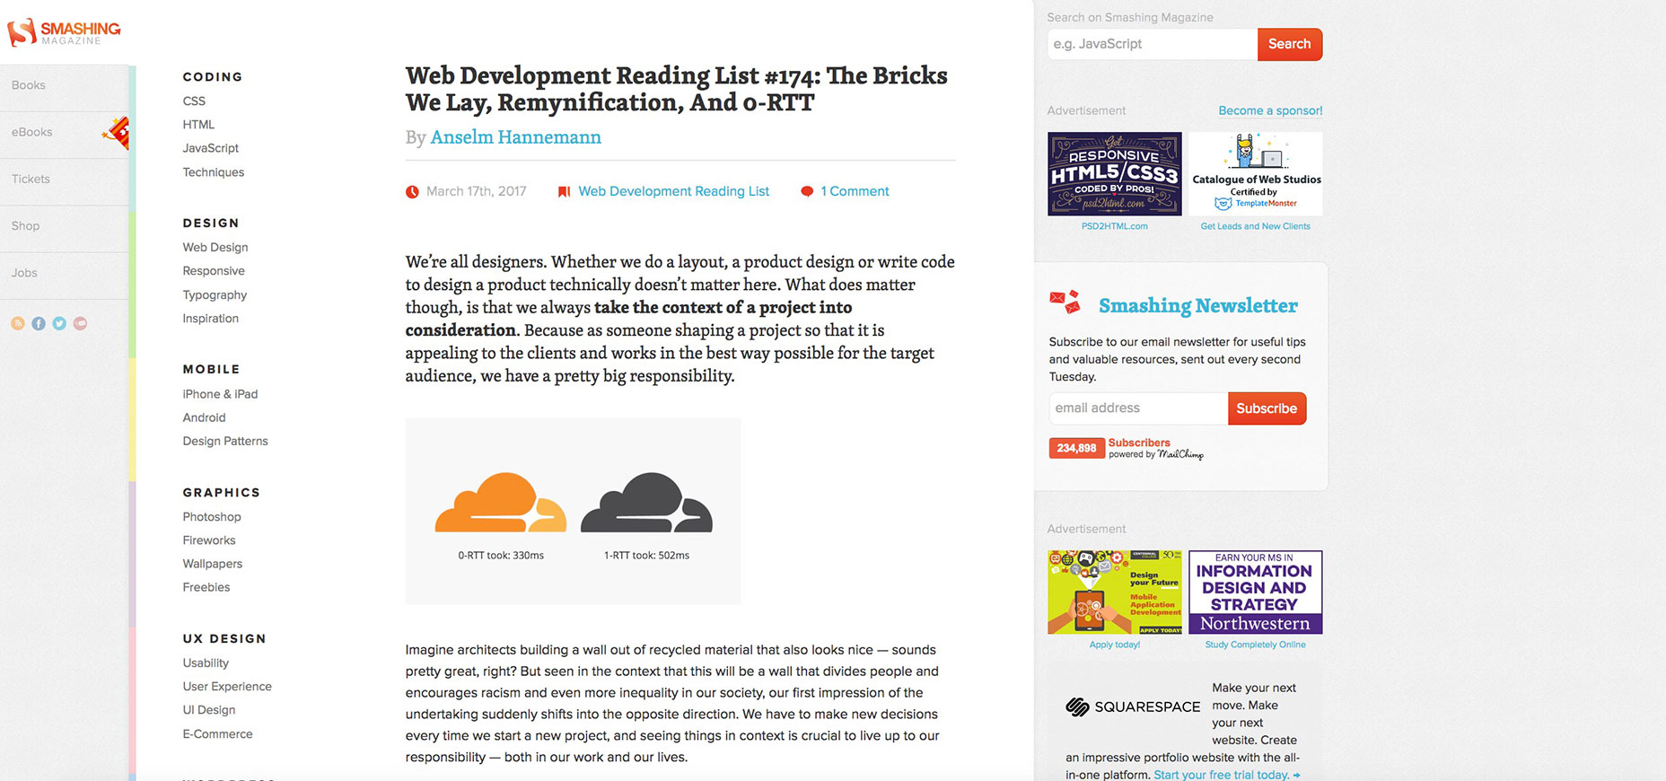Open the RSS feed icon
This screenshot has width=1666, height=781.
(18, 323)
